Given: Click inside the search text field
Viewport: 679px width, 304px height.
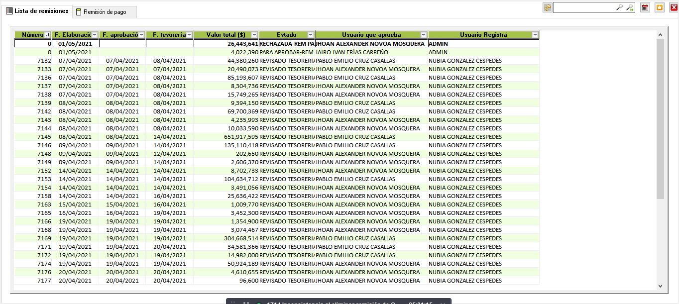Looking at the screenshot, I should point(583,7).
